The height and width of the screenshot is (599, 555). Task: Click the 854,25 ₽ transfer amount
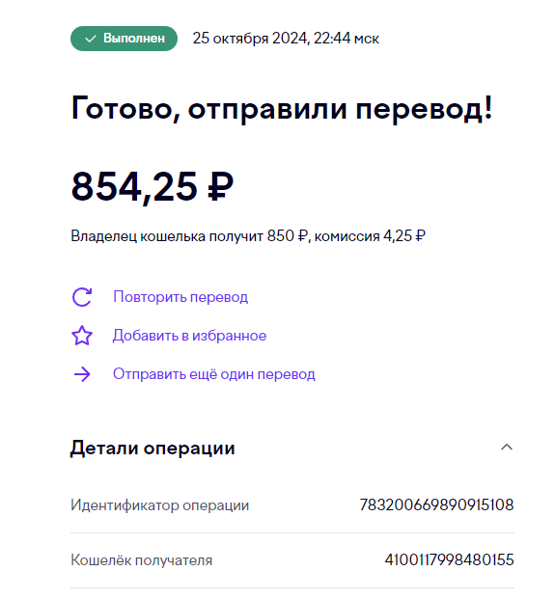[153, 186]
